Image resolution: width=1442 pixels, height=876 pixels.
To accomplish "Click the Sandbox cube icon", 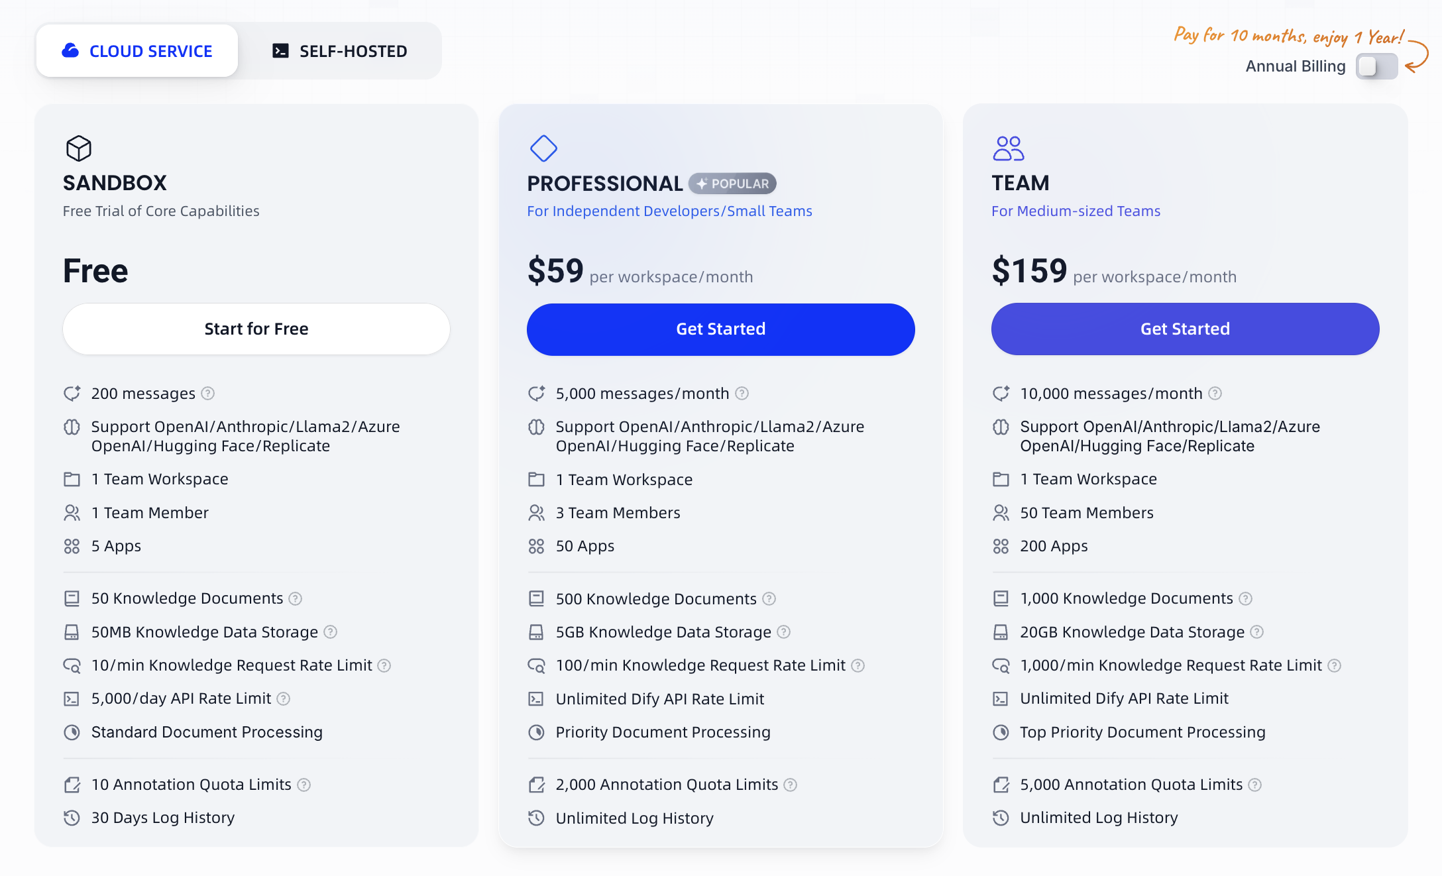I will coord(79,148).
